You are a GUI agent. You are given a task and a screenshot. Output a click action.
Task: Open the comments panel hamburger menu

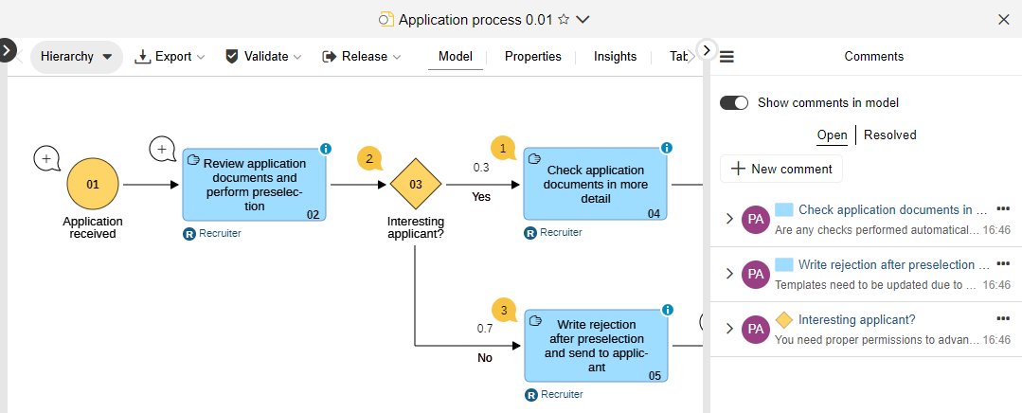(x=727, y=57)
